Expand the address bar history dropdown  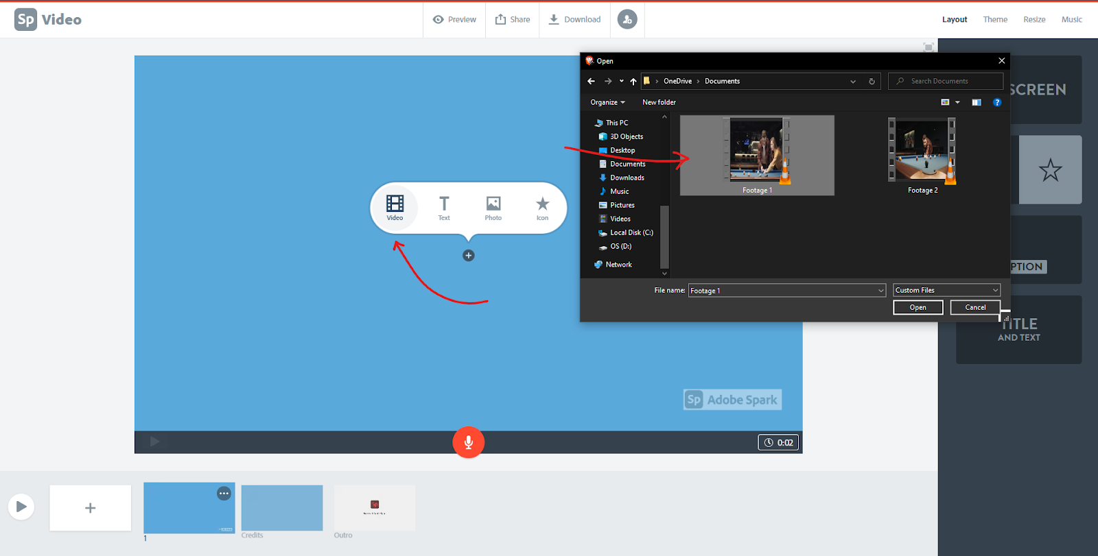coord(853,81)
